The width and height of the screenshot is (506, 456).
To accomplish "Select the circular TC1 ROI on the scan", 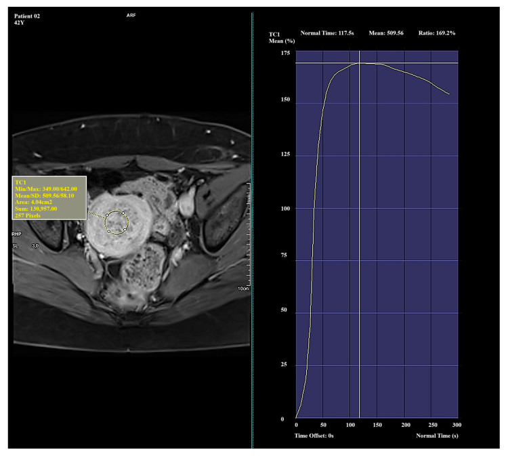I will click(x=117, y=222).
